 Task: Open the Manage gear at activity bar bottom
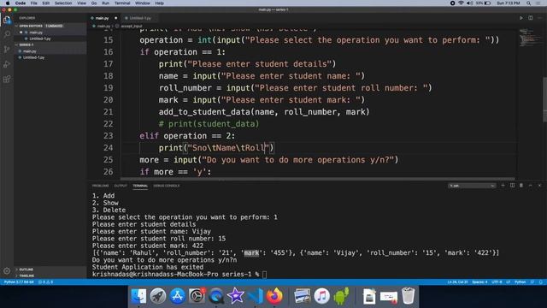7,270
